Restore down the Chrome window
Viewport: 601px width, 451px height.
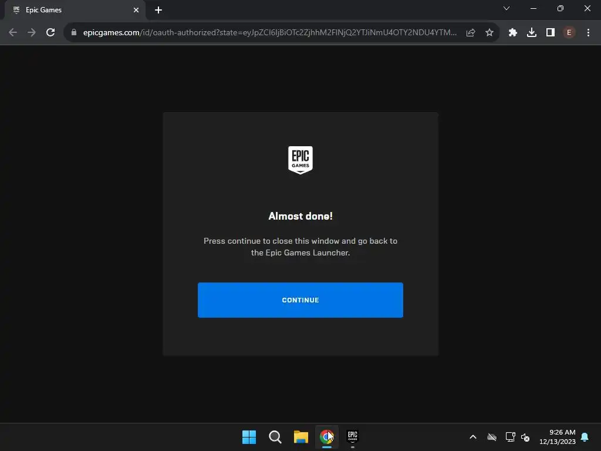561,8
